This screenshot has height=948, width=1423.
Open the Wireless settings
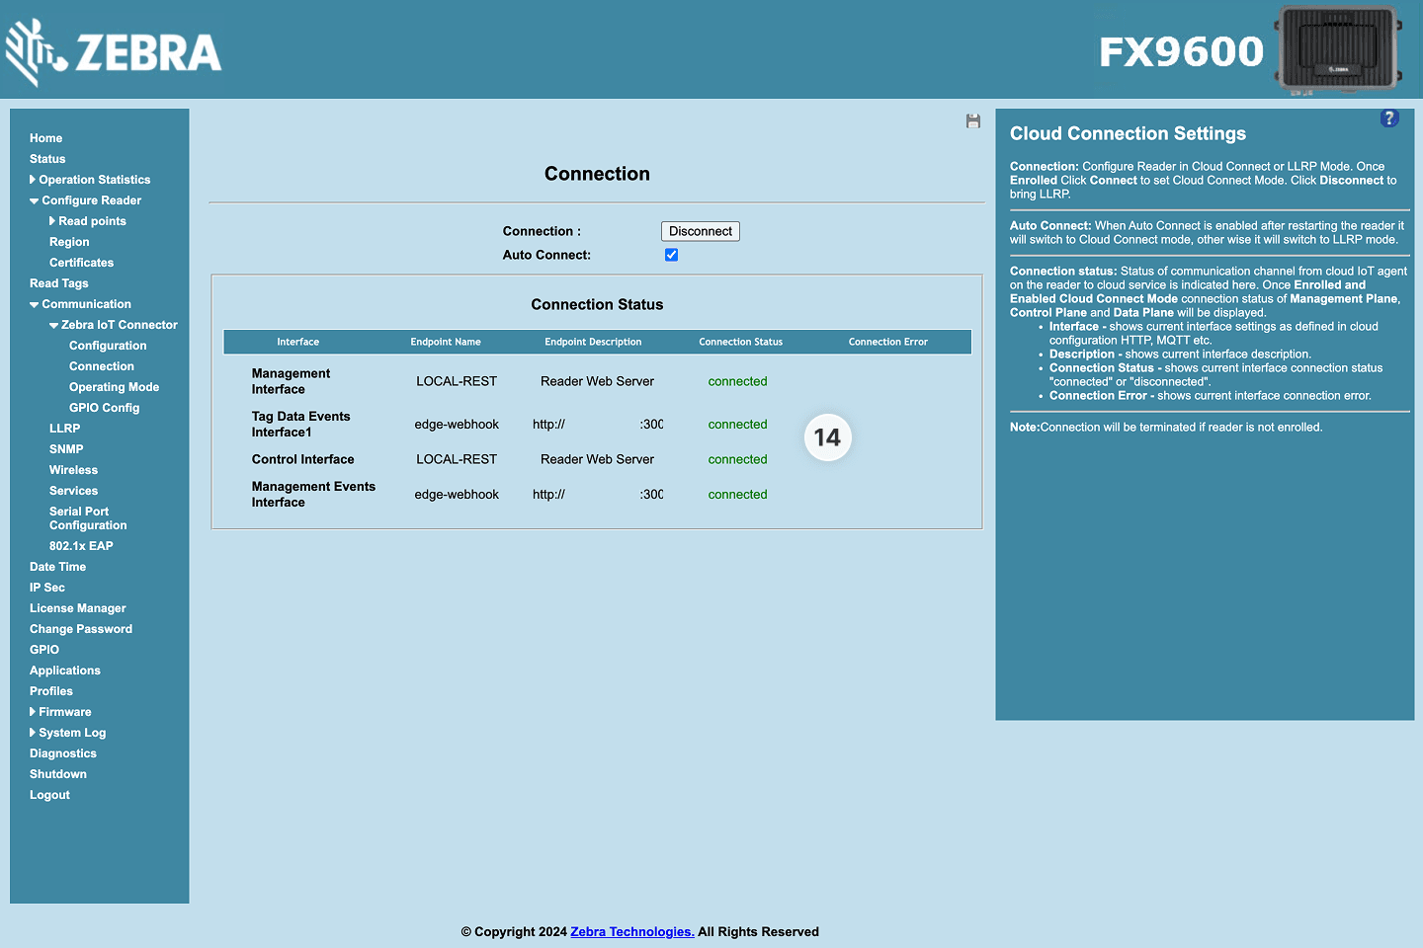coord(73,470)
